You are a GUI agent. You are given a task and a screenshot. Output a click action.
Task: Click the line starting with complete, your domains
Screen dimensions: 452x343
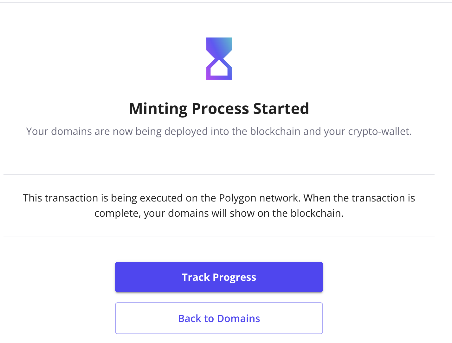[219, 213]
